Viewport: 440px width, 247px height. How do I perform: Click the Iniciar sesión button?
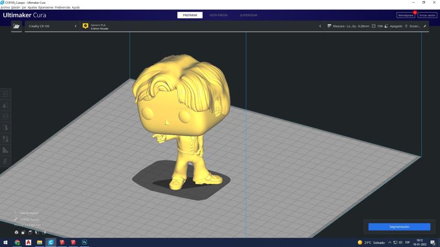coord(427,15)
